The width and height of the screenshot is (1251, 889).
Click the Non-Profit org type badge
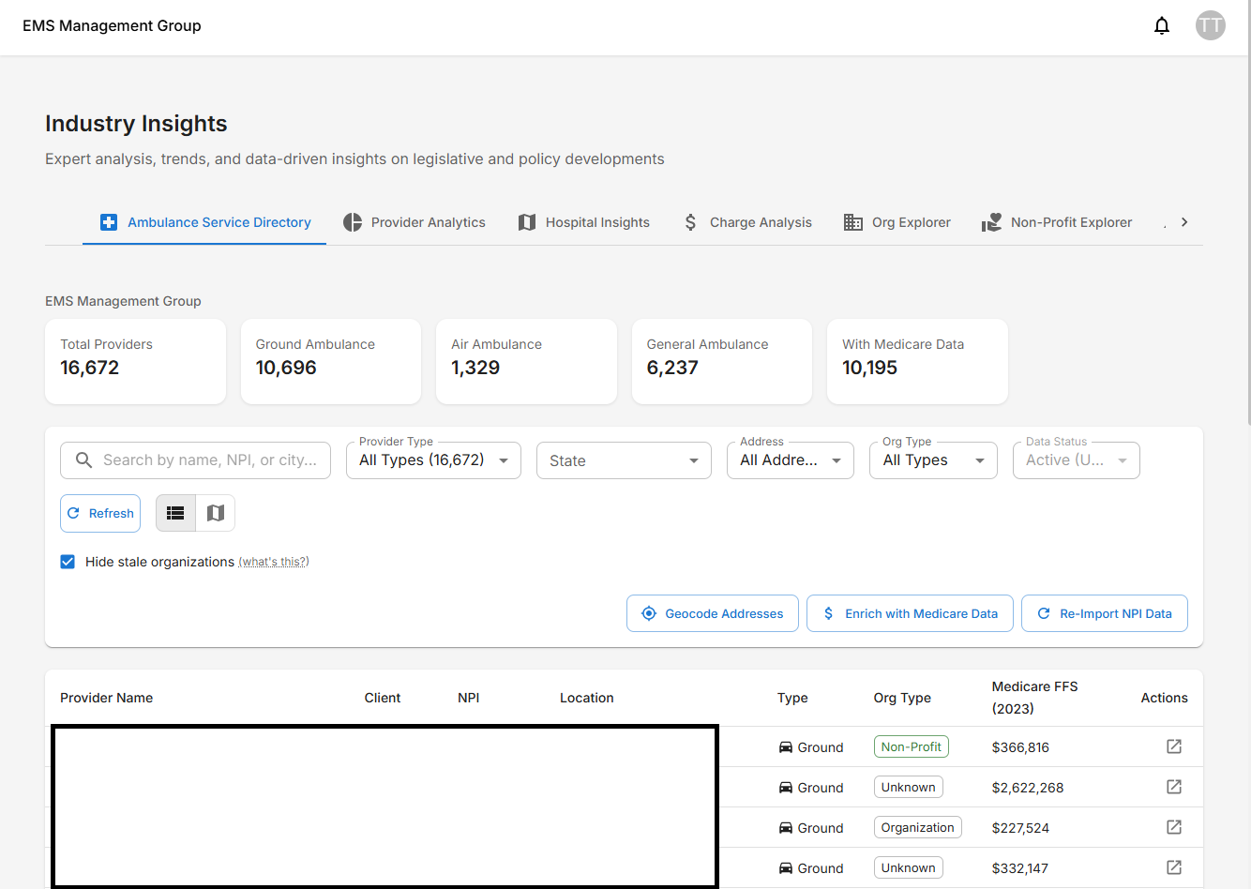[912, 746]
